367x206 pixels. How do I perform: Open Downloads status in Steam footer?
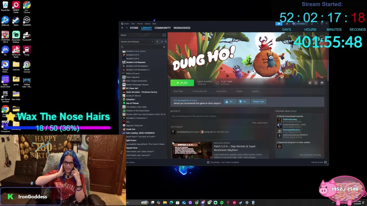[223, 162]
